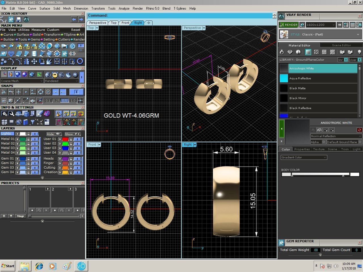Click the Creation layer yellow color swatch
The height and width of the screenshot is (272, 363).
(x=65, y=172)
